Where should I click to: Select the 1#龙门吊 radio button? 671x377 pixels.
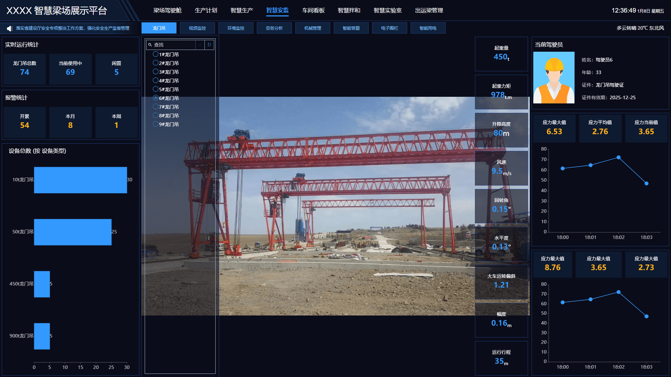[156, 54]
